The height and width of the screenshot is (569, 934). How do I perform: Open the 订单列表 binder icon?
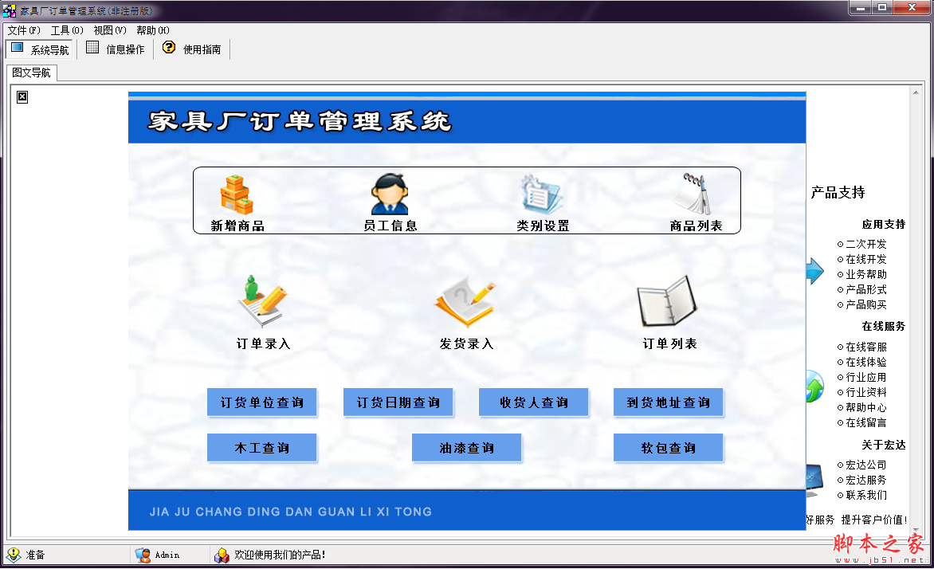667,301
